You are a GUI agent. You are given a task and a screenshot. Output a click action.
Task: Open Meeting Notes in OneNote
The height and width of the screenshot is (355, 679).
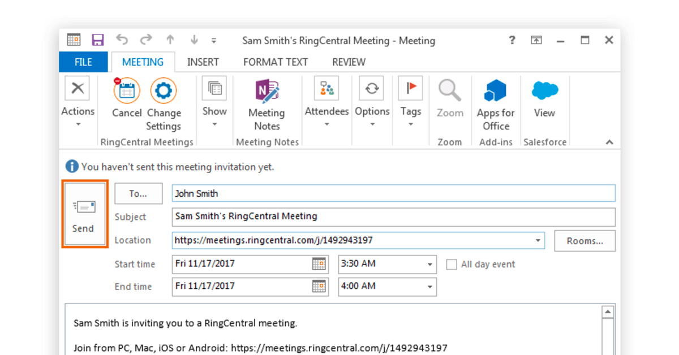(267, 105)
